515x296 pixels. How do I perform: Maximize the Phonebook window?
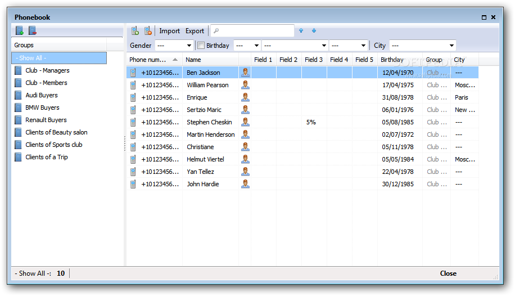(484, 17)
